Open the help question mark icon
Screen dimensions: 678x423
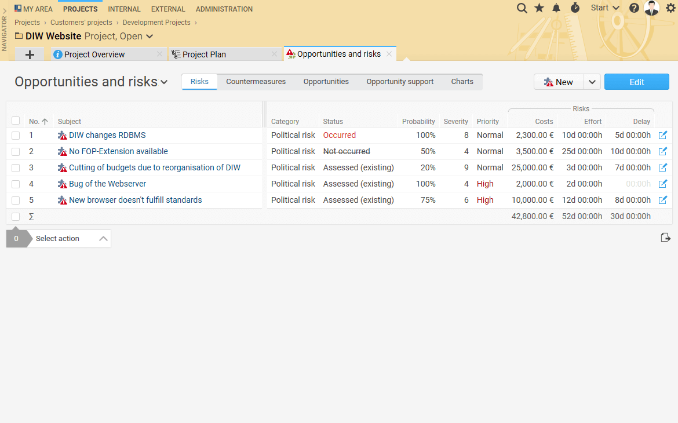pyautogui.click(x=633, y=8)
